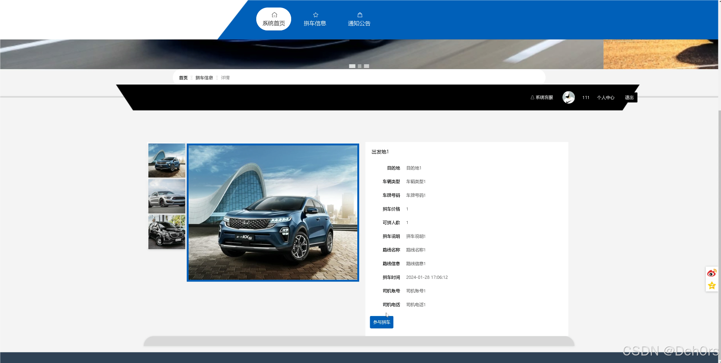Click the 参与拼车 join carpool button
The height and width of the screenshot is (363, 721).
tap(381, 322)
